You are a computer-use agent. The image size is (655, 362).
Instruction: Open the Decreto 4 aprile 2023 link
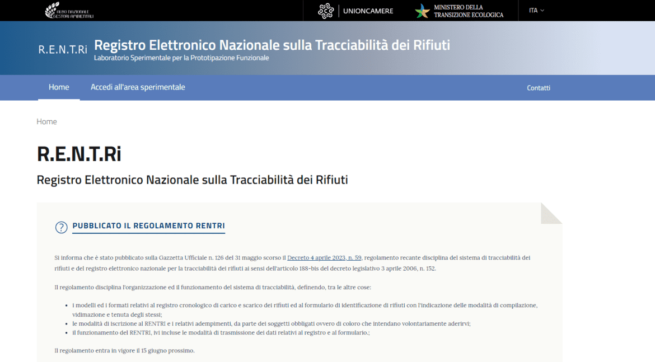pyautogui.click(x=324, y=258)
